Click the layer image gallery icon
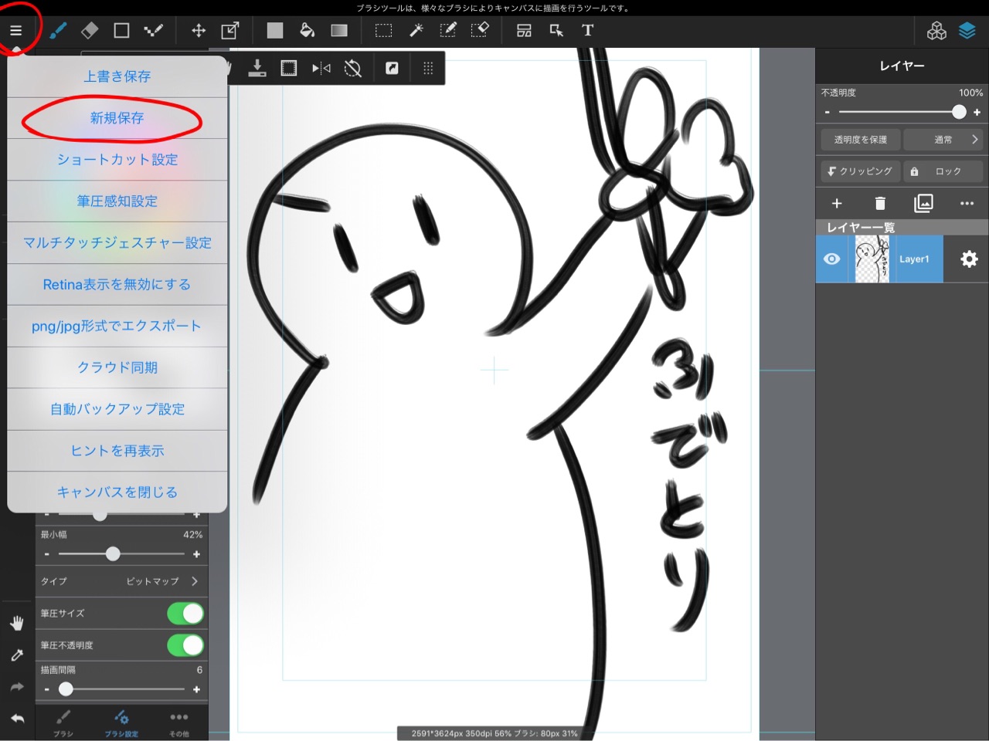Viewport: 989px width, 741px height. (x=923, y=203)
